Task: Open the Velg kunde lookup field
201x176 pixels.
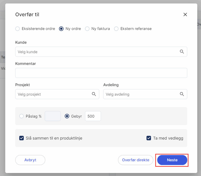Action: (97, 52)
